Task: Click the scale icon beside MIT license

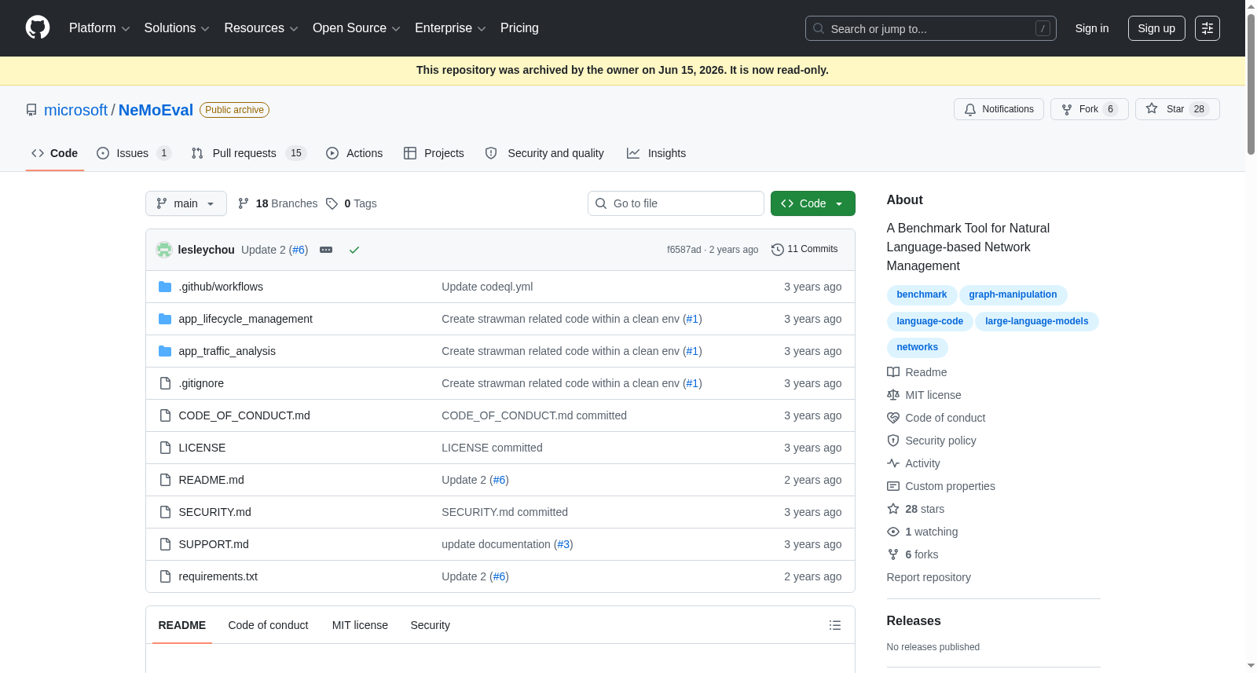Action: (x=893, y=395)
